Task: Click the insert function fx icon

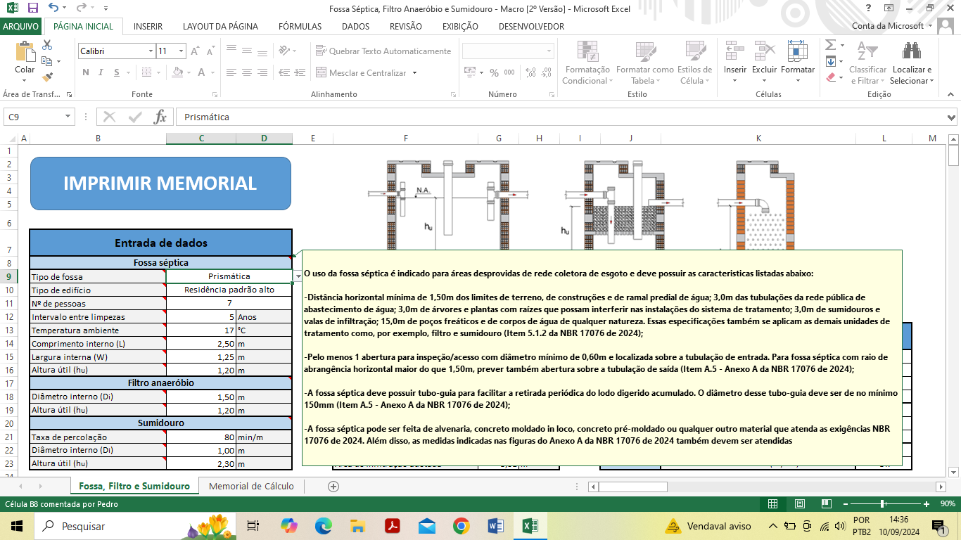Action: [160, 117]
